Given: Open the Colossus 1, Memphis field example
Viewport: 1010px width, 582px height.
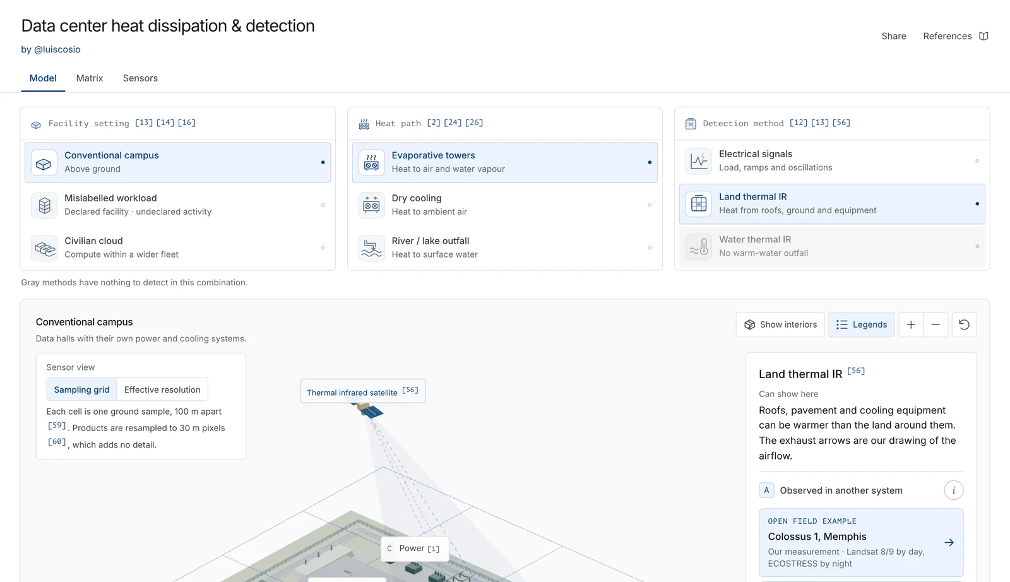Looking at the screenshot, I should click(861, 543).
